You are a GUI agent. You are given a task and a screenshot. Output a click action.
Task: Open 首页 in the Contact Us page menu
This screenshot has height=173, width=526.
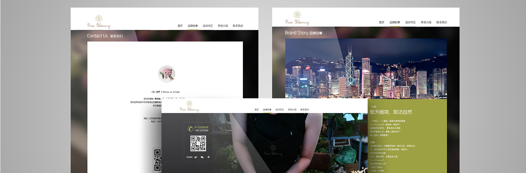pos(180,26)
